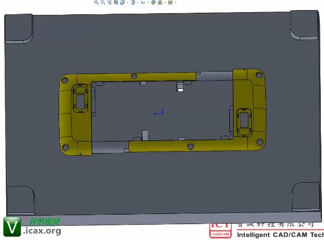The height and width of the screenshot is (240, 324).
Task: Click the Apply Scene icon
Action: tap(160, 2)
